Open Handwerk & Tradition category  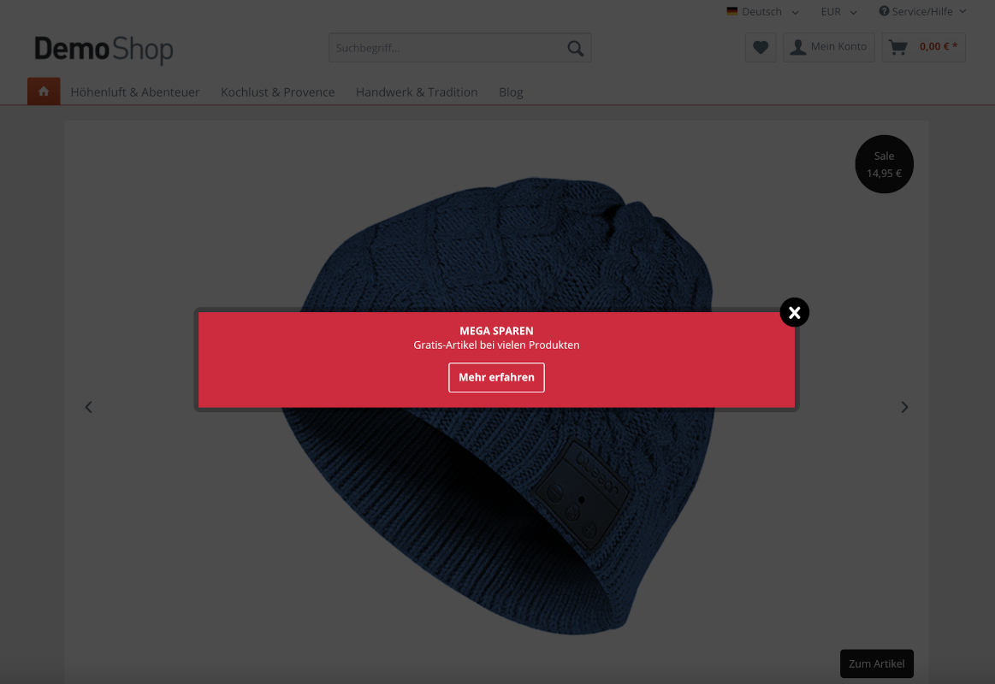417,92
